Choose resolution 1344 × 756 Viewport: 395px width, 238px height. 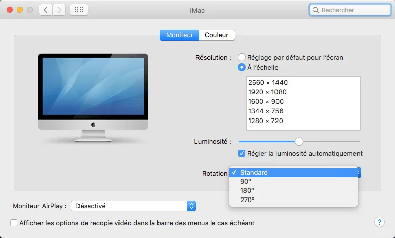coord(303,111)
